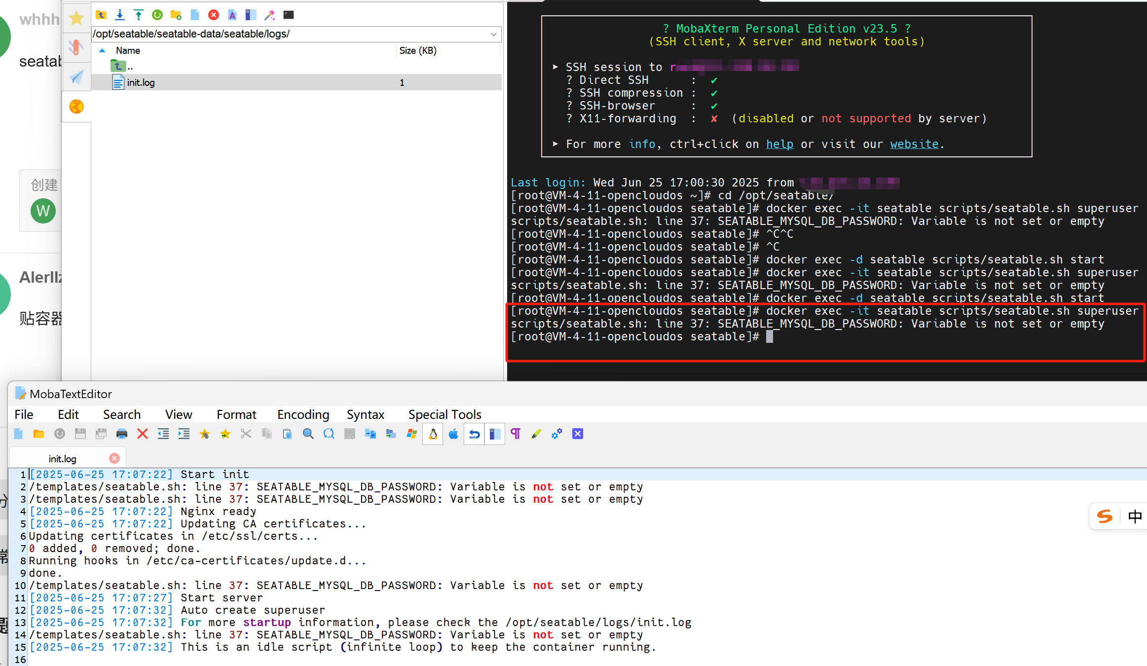1147x666 pixels.
Task: Open Sftp globe tab in sidebar
Action: pos(76,107)
